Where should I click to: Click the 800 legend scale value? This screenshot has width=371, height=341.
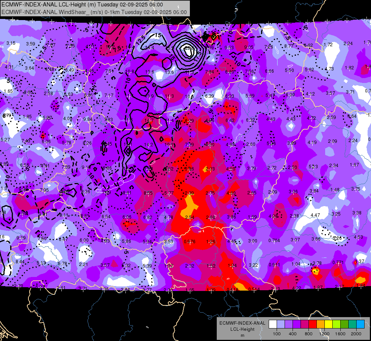click(308, 334)
